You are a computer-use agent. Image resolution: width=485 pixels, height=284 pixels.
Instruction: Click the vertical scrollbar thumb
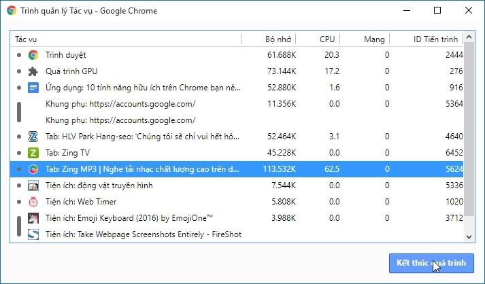[469, 129]
